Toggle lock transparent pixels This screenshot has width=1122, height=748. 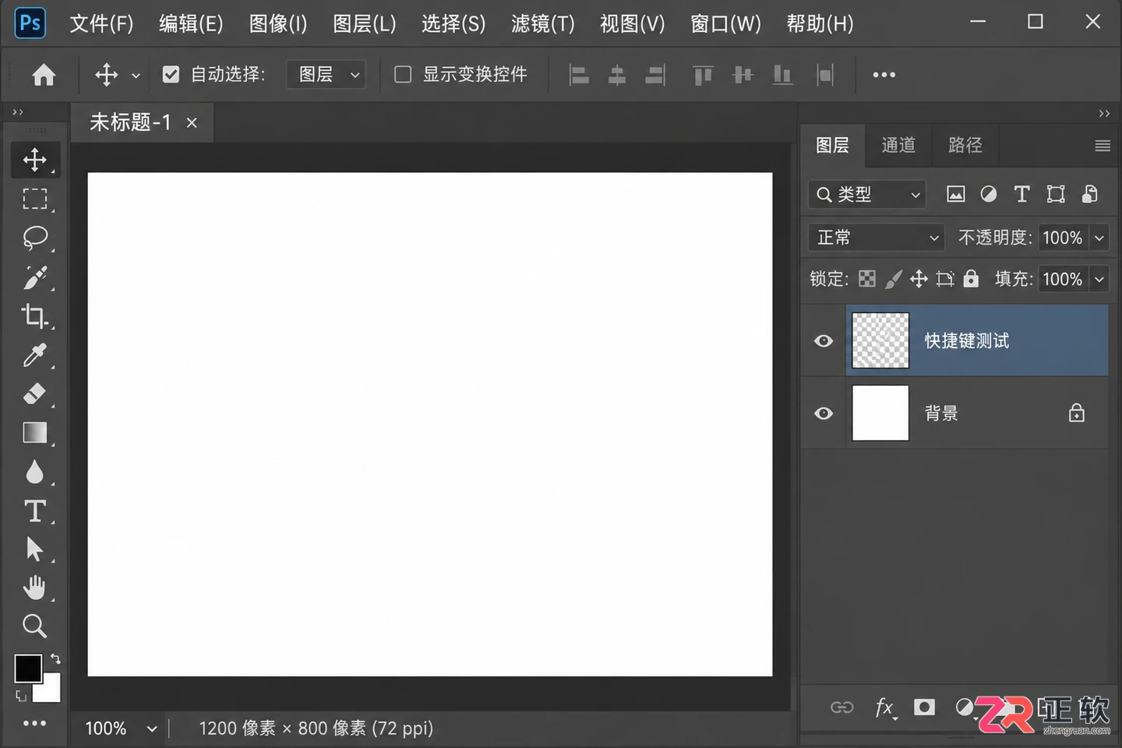pos(867,279)
